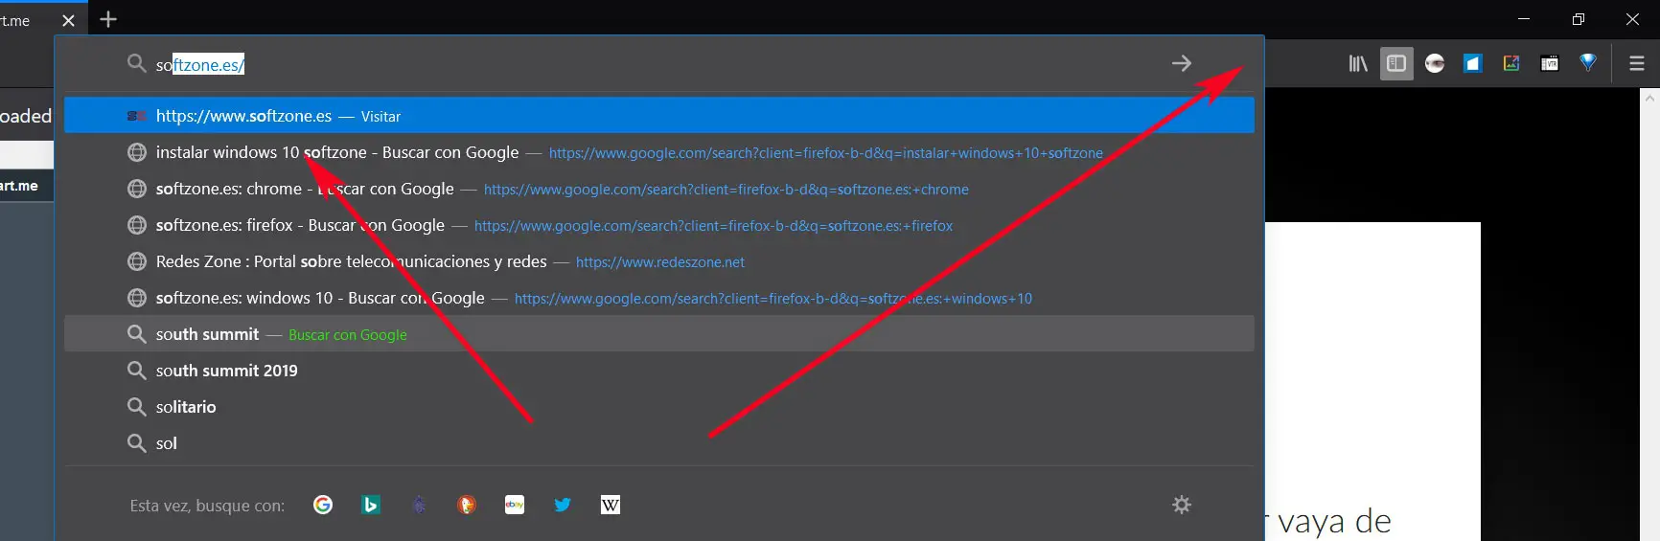Open the colorful image search extension
Screen dimensions: 1660x541
click(1511, 63)
